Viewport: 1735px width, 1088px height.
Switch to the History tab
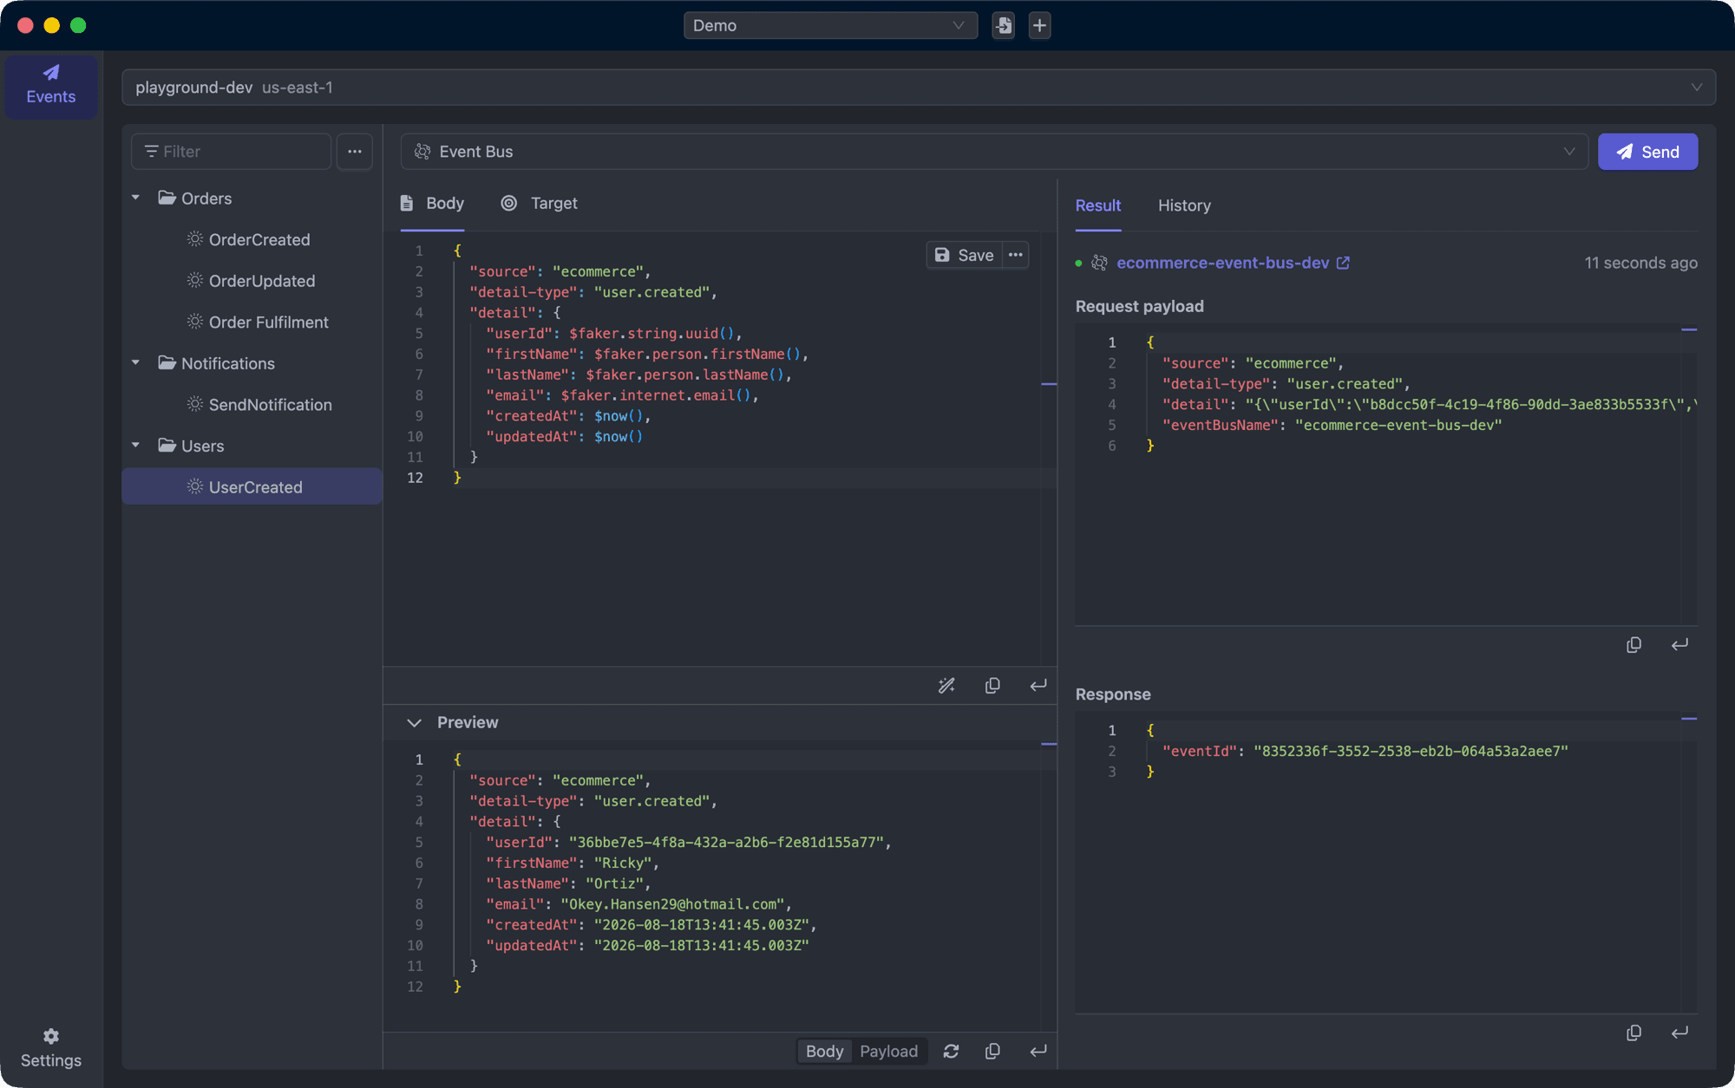1184,205
